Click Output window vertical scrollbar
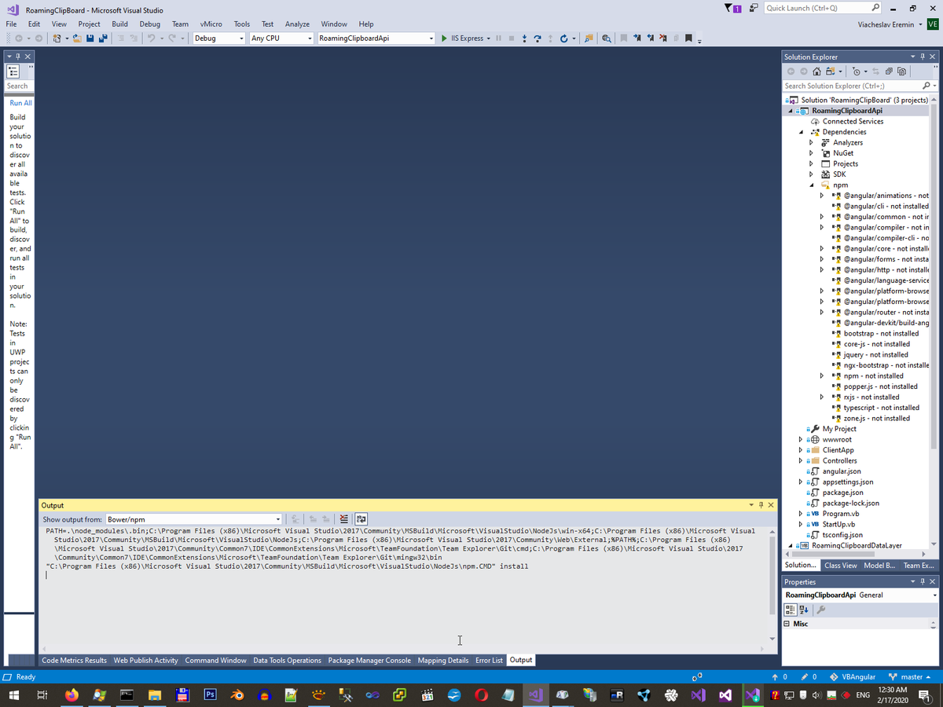This screenshot has height=707, width=943. pyautogui.click(x=773, y=586)
